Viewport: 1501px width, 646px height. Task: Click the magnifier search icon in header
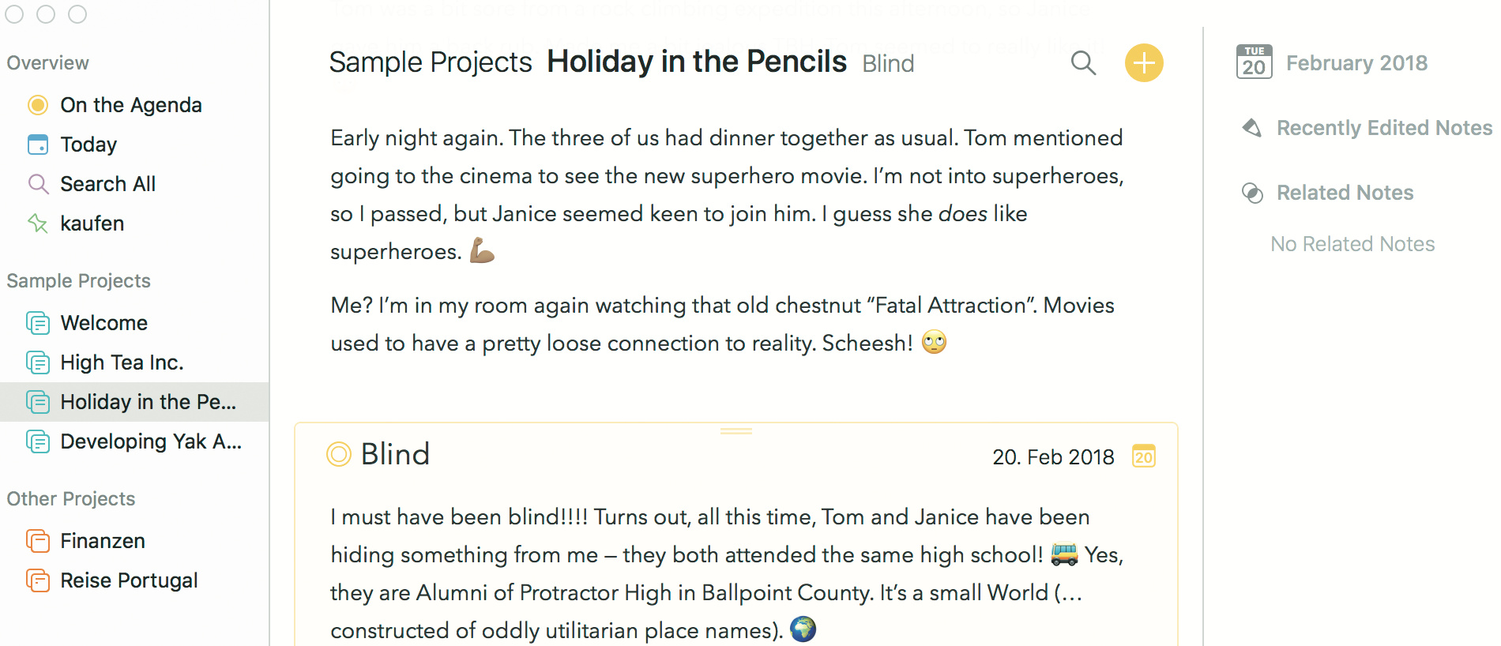coord(1083,63)
